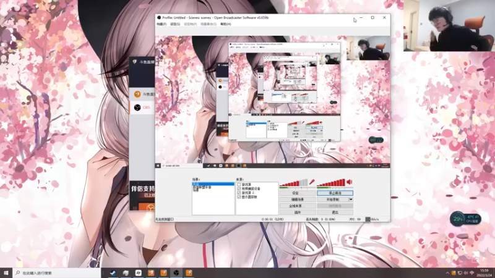The image size is (495, 278).
Task: Open the 场景集合(S) menu
Action: (x=209, y=24)
